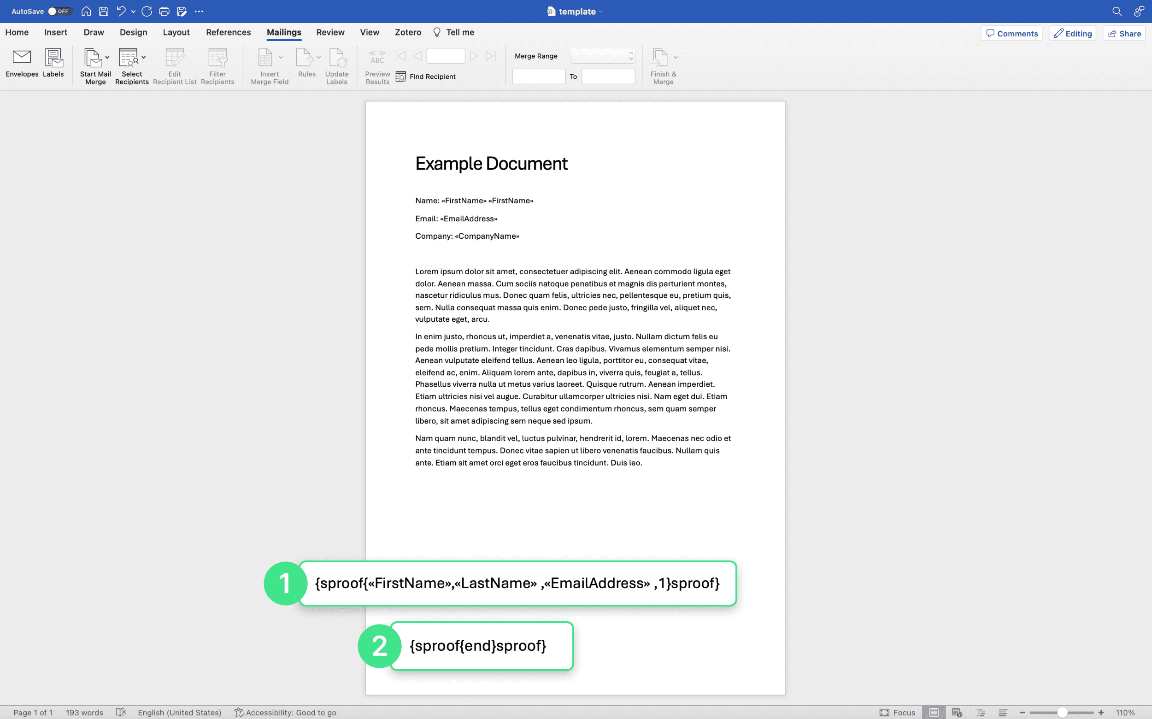Click the Merge Range From field

[x=539, y=77]
